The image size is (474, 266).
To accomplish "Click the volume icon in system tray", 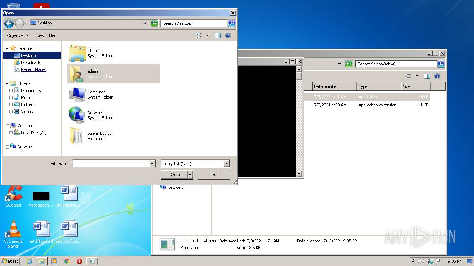I will pos(421,261).
